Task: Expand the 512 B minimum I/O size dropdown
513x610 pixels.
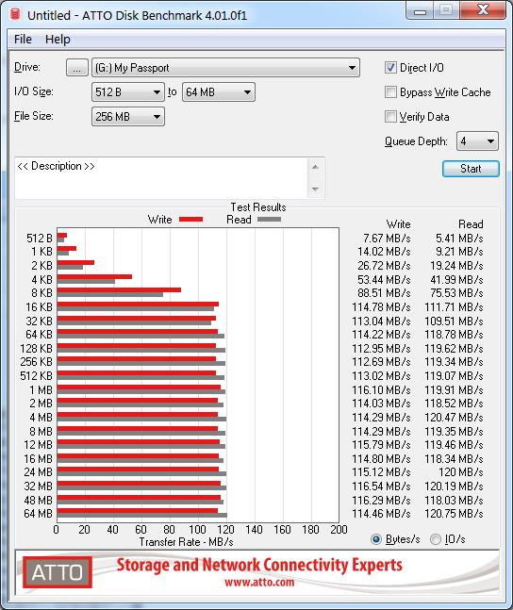Action: 128,92
